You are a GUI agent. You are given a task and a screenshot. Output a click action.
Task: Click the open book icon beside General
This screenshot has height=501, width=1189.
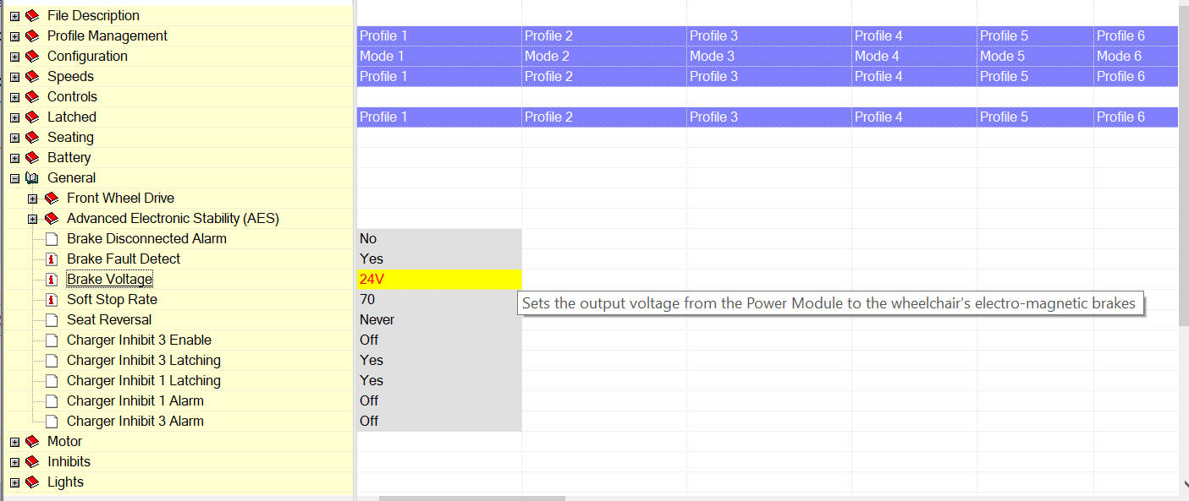pyautogui.click(x=32, y=178)
